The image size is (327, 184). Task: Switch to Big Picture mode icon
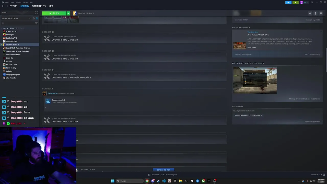[312, 2]
